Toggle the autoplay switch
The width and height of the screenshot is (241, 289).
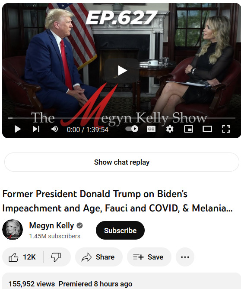click(x=132, y=129)
